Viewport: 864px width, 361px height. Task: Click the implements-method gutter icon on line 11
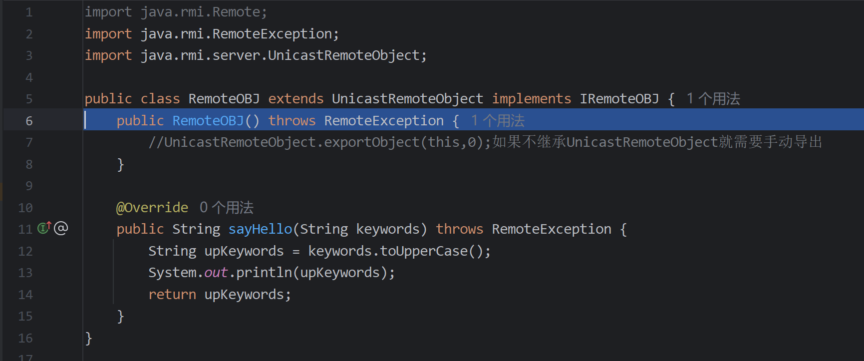44,228
